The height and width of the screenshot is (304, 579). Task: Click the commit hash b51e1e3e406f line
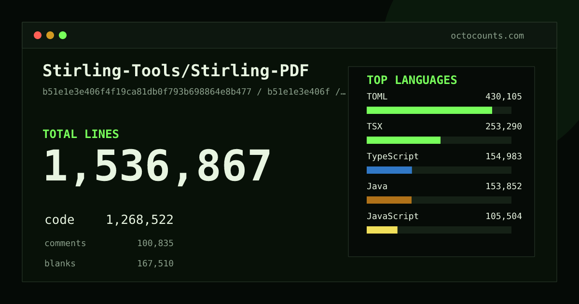pyautogui.click(x=194, y=92)
